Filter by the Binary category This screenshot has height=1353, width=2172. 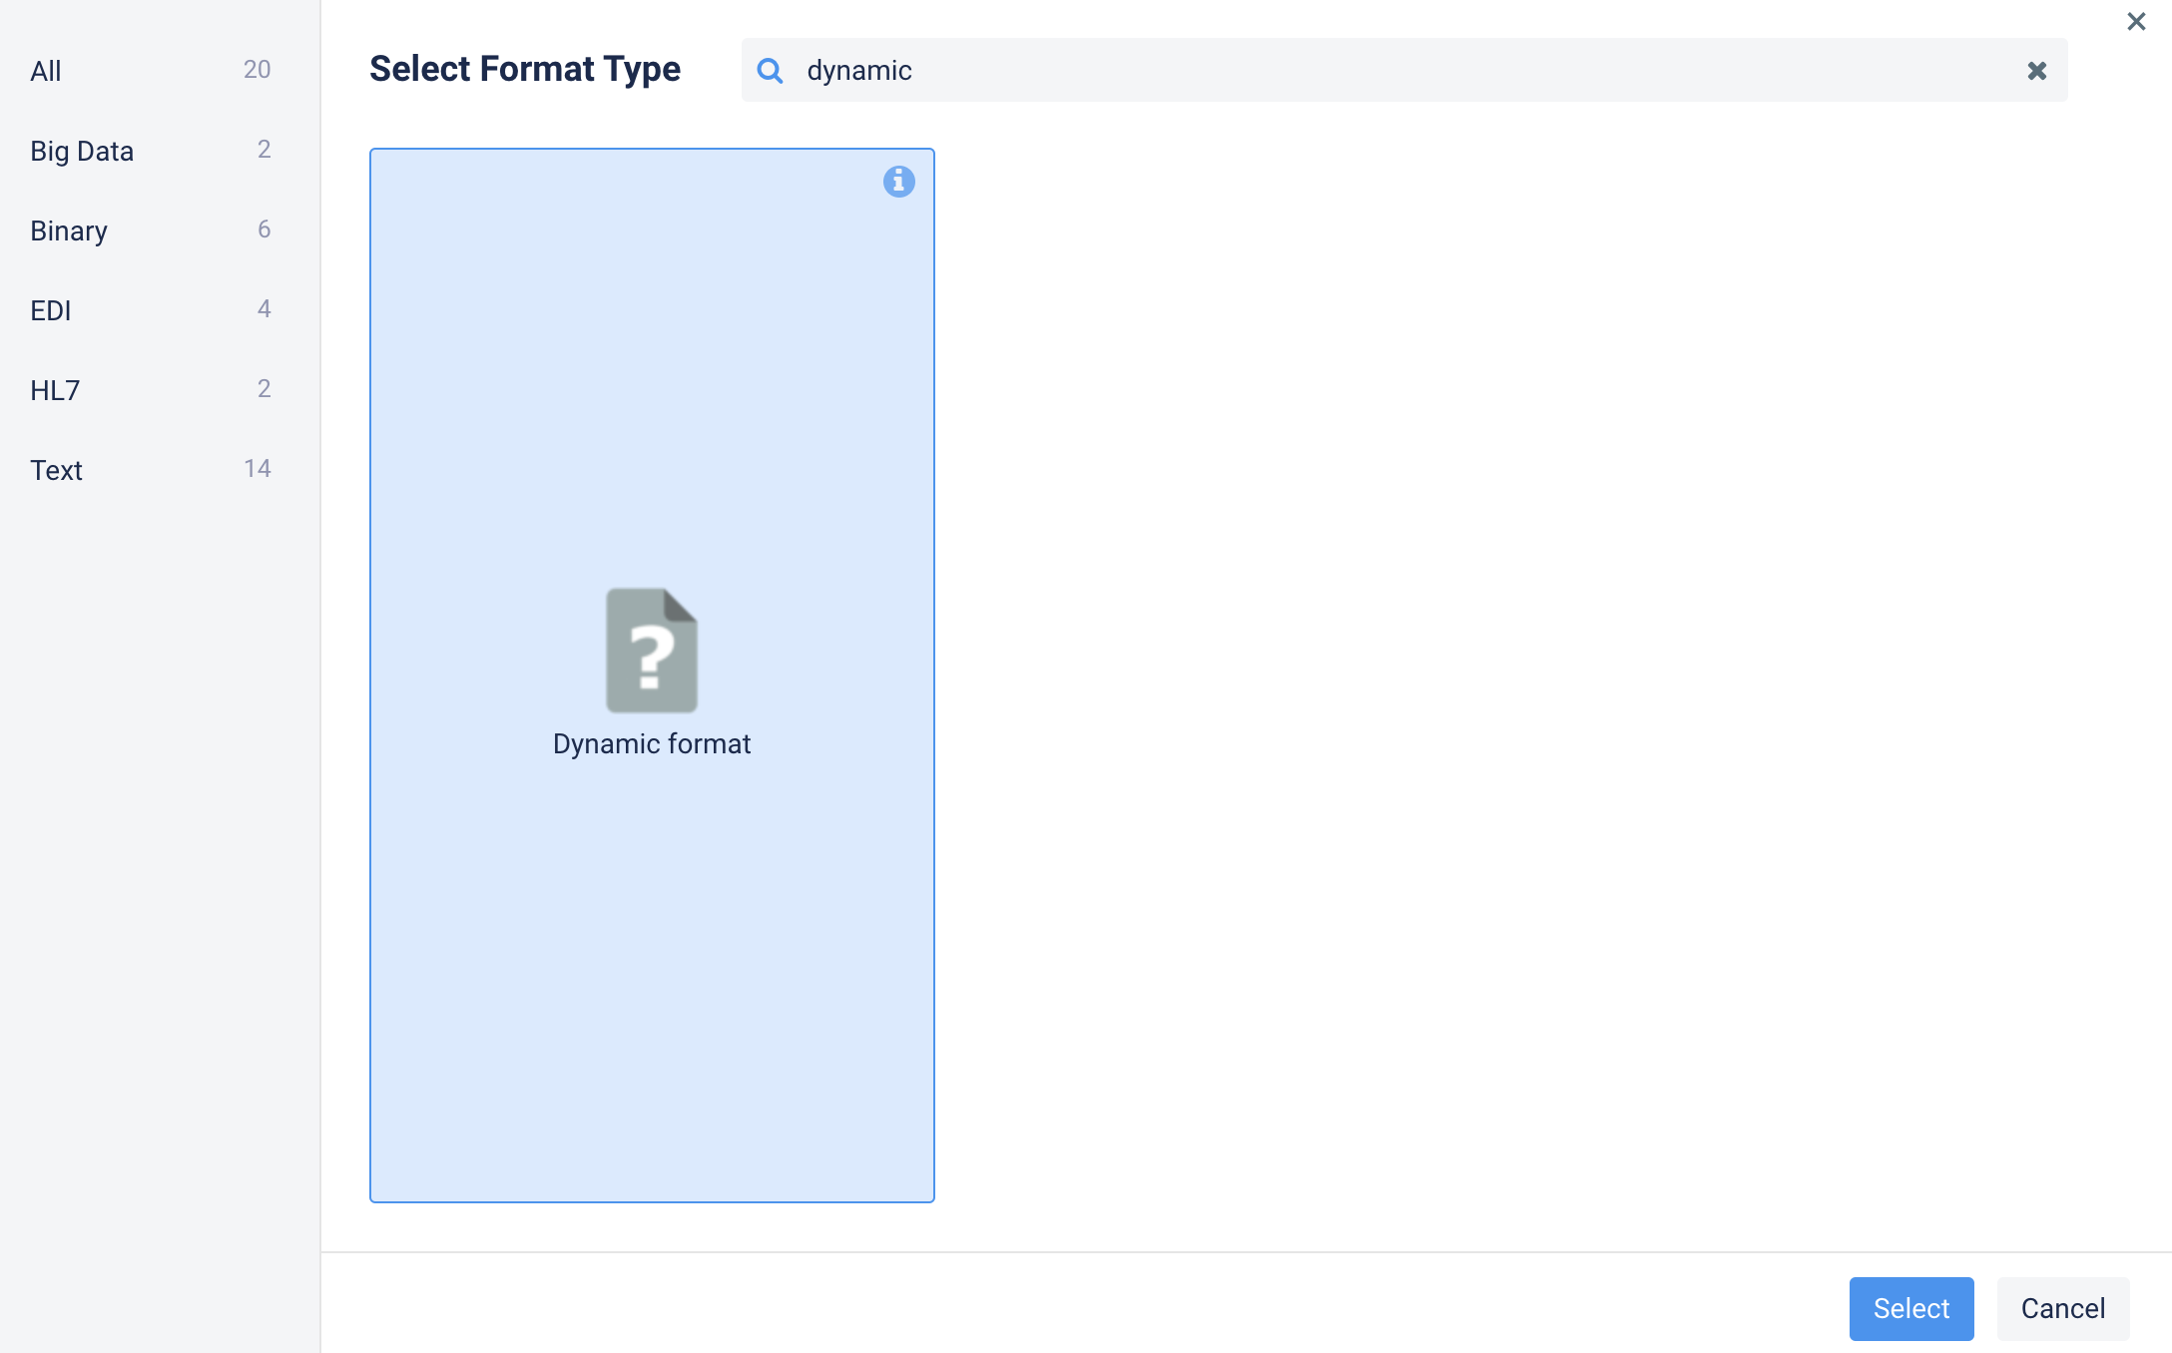[151, 229]
